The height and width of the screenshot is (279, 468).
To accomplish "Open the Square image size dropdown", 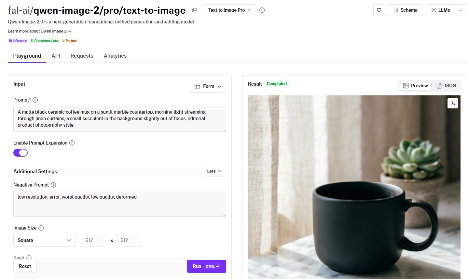I will (45, 240).
